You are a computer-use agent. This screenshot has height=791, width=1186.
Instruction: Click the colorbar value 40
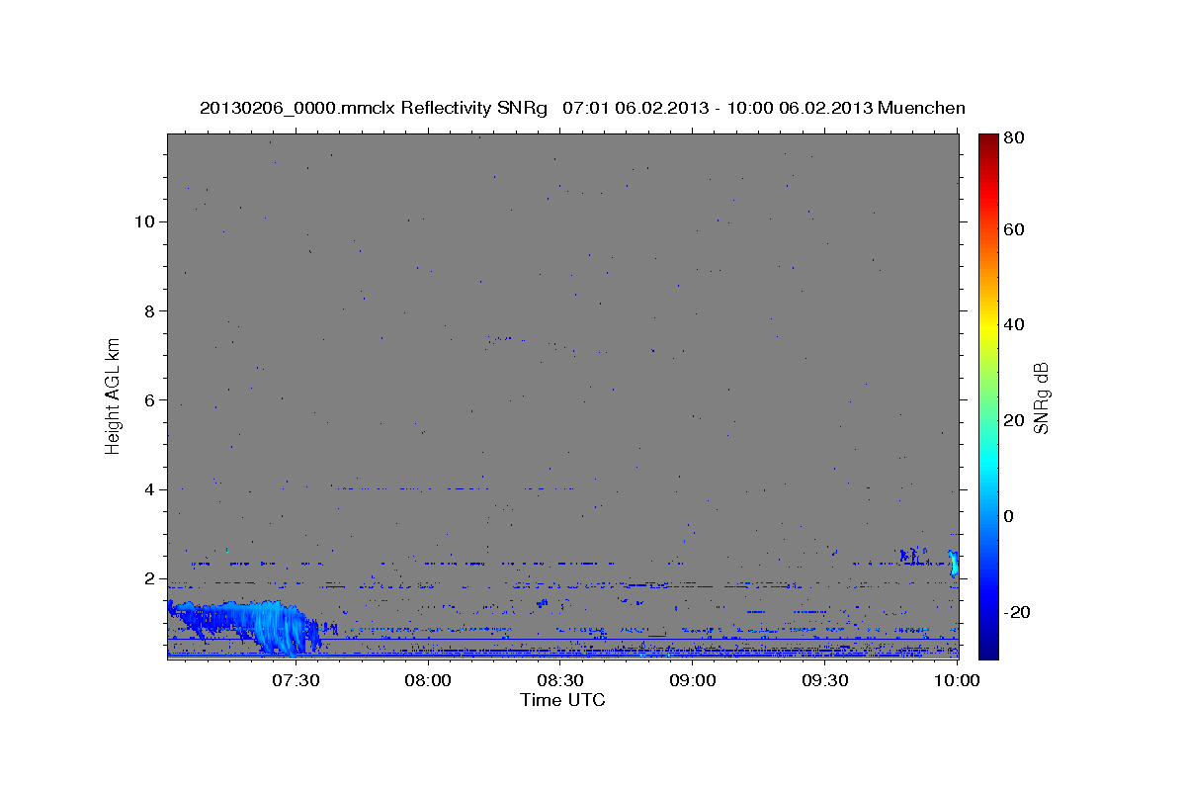tap(1013, 324)
